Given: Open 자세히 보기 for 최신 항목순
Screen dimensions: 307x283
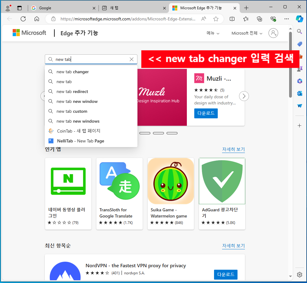Looking at the screenshot, I should point(233,246).
